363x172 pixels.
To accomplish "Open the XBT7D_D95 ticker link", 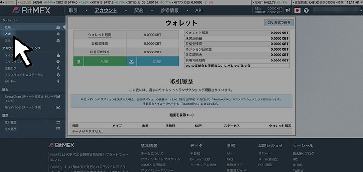I will (x=181, y=2).
